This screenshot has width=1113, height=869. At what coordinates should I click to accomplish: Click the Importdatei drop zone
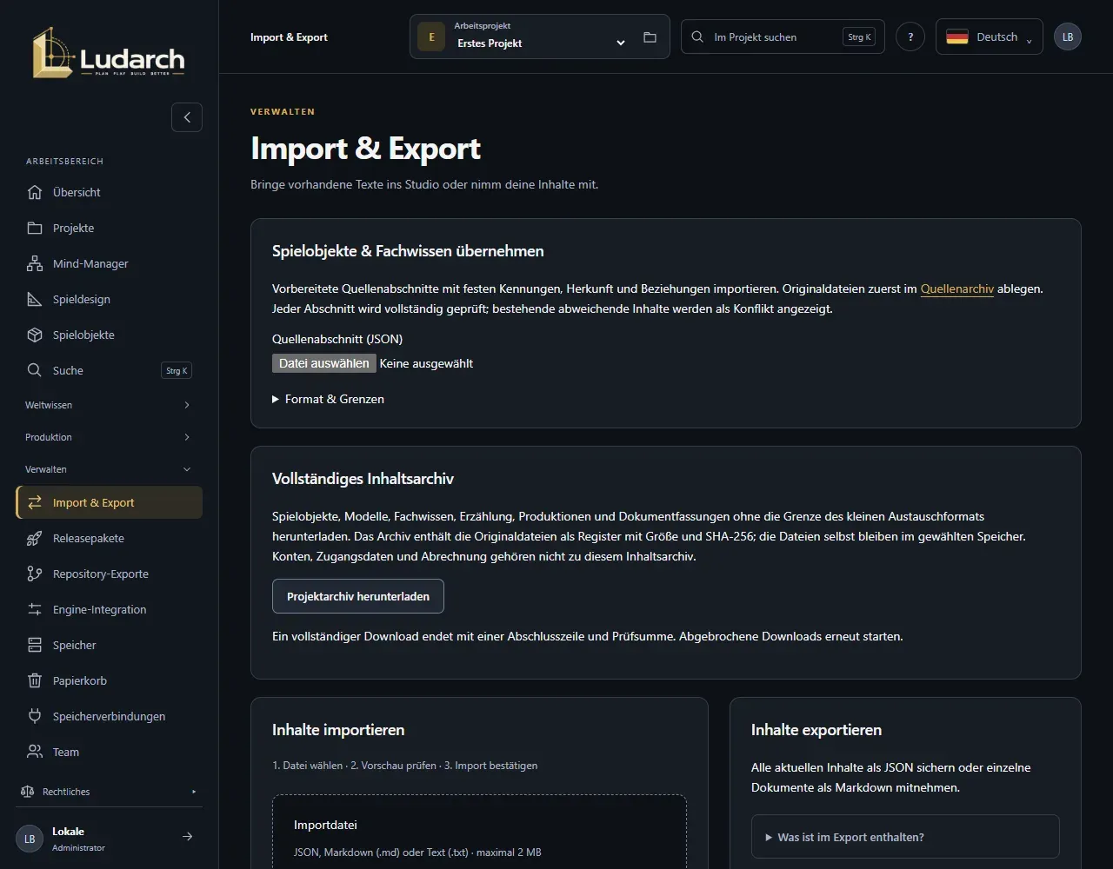[x=479, y=832]
